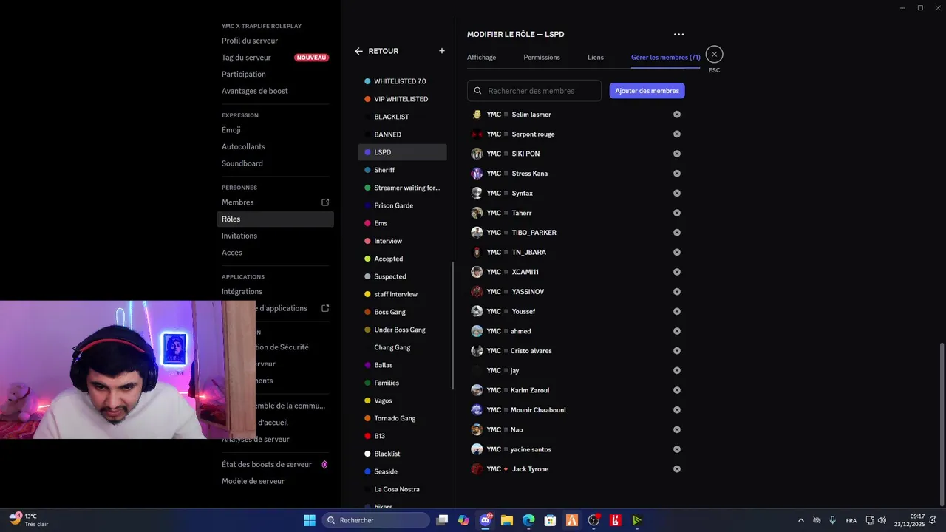946x532 pixels.
Task: Remove TIBO_PARKER from the role
Action: point(676,233)
